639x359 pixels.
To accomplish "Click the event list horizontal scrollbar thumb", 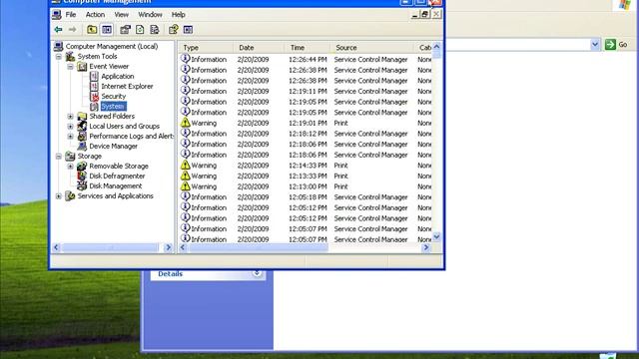I will 258,247.
